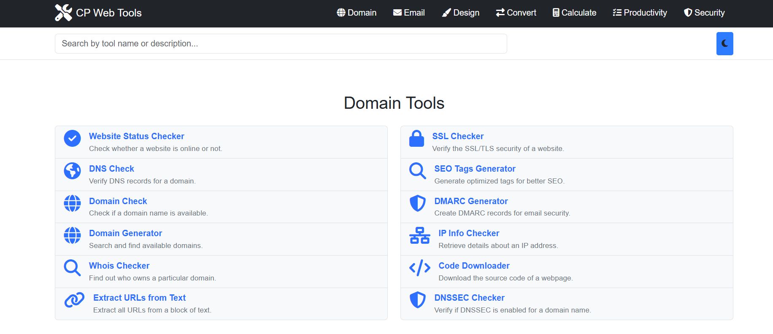Screen dimensions: 773x334
Task: Click the network icon for IP Info Checker
Action: coord(419,235)
